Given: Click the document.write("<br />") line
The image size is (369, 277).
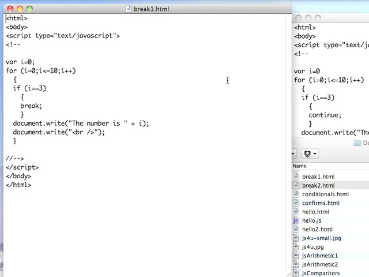Looking at the screenshot, I should pos(59,132).
